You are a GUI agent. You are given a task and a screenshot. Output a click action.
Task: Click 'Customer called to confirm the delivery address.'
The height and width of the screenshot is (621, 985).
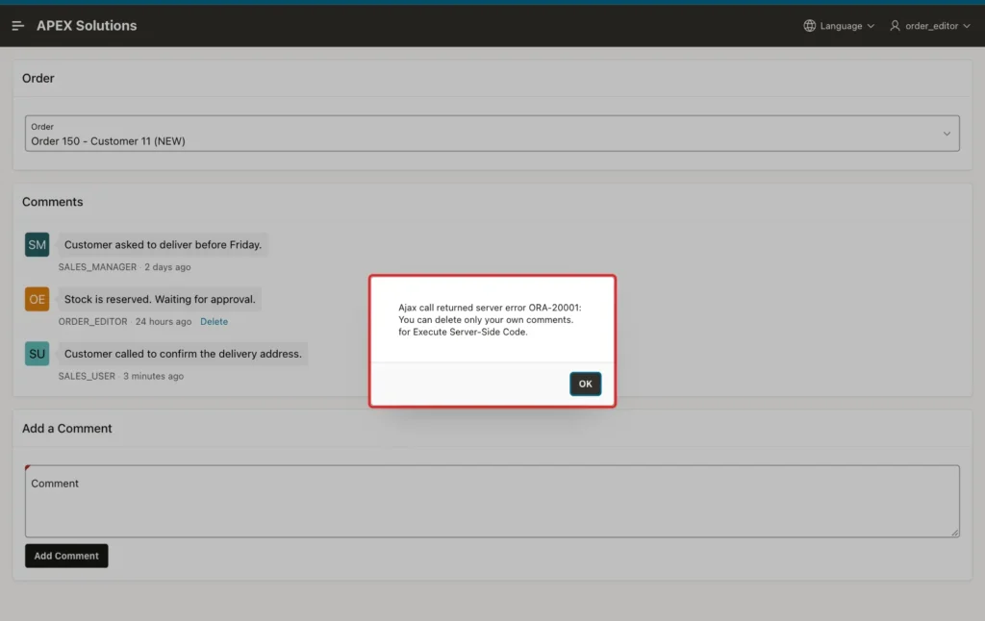coord(183,354)
